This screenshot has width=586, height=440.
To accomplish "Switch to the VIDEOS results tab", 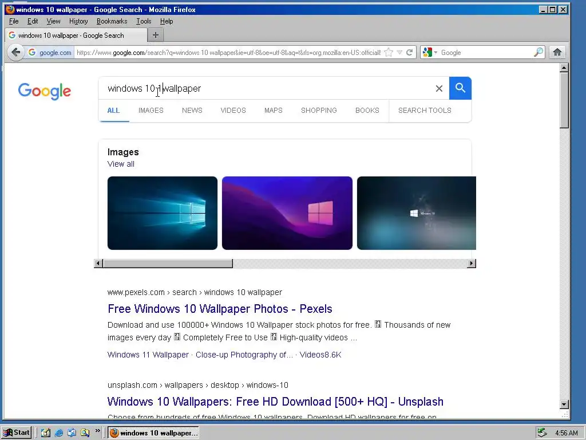I will [x=233, y=111].
